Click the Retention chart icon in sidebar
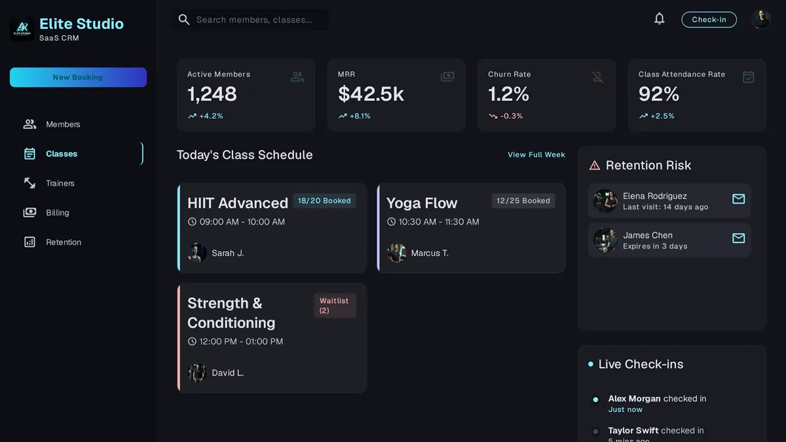 29,242
